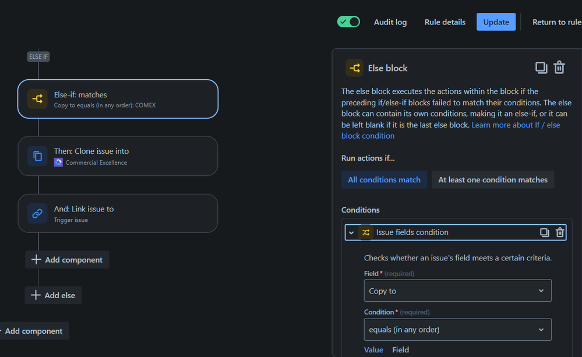The width and height of the screenshot is (582, 357).
Task: Click the yellow branch icon in Else-if card
Action: pyautogui.click(x=37, y=98)
